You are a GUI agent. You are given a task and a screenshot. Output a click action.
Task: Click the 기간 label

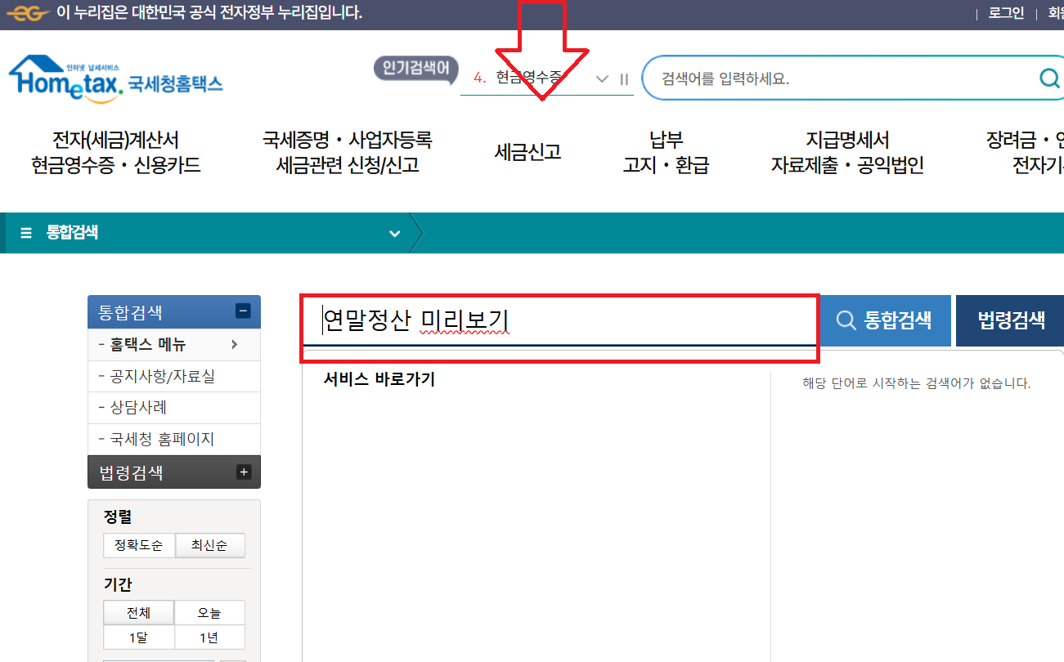[x=118, y=584]
